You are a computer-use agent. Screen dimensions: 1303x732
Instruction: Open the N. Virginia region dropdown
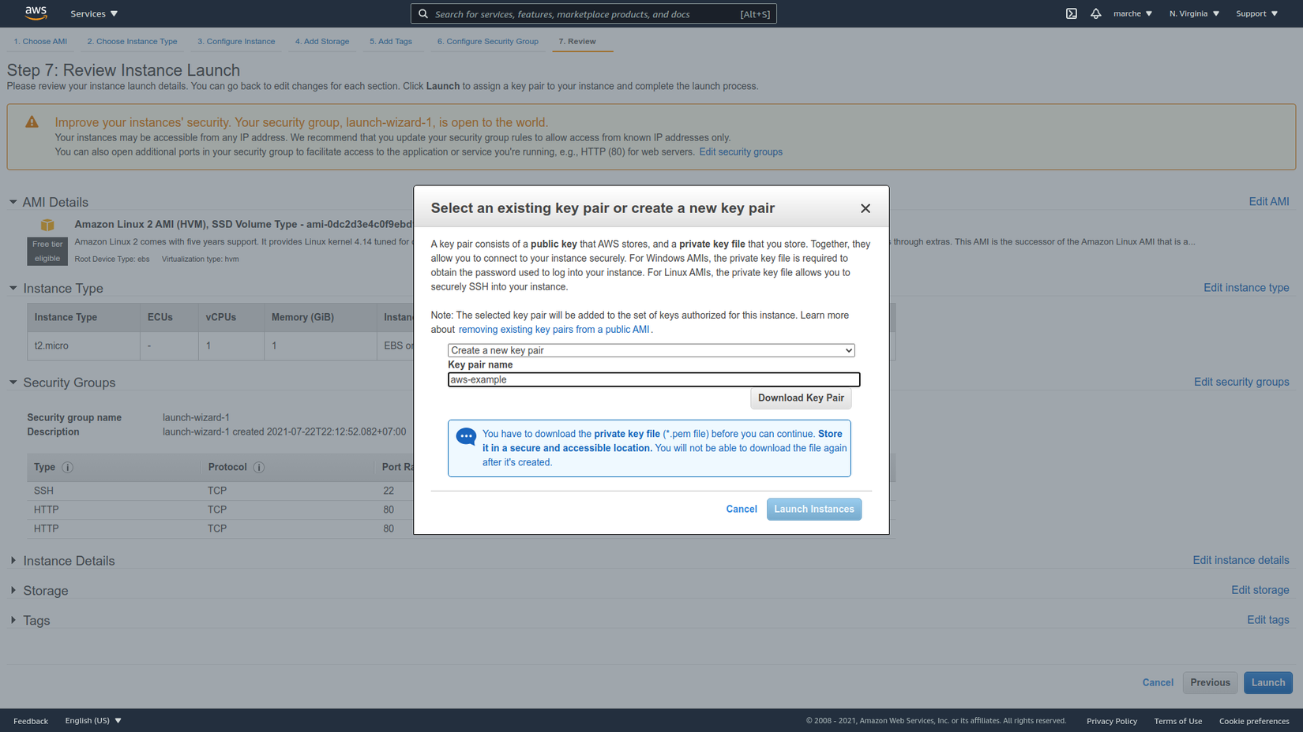pos(1194,13)
